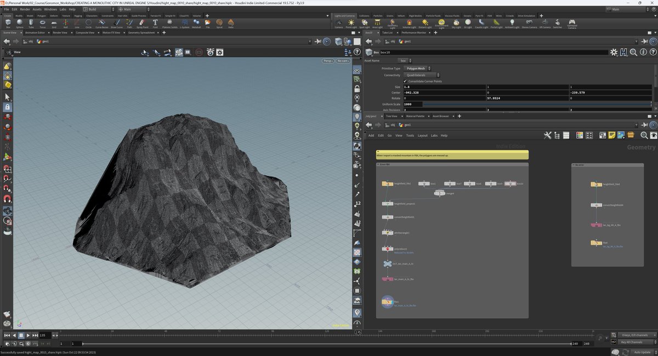Uncheck Consolidate Corner Points
The image size is (658, 356).
click(405, 81)
